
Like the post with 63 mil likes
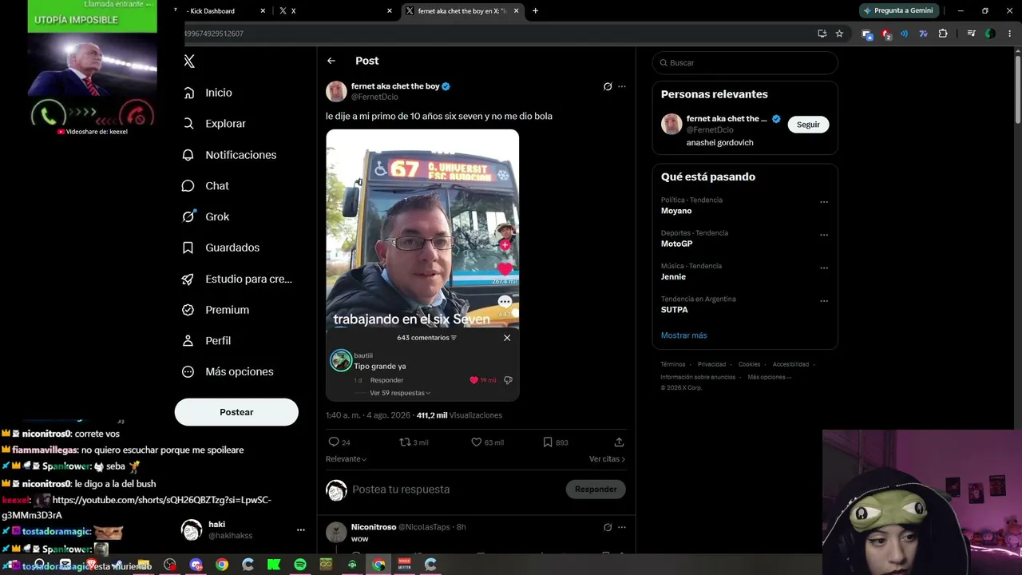click(477, 442)
